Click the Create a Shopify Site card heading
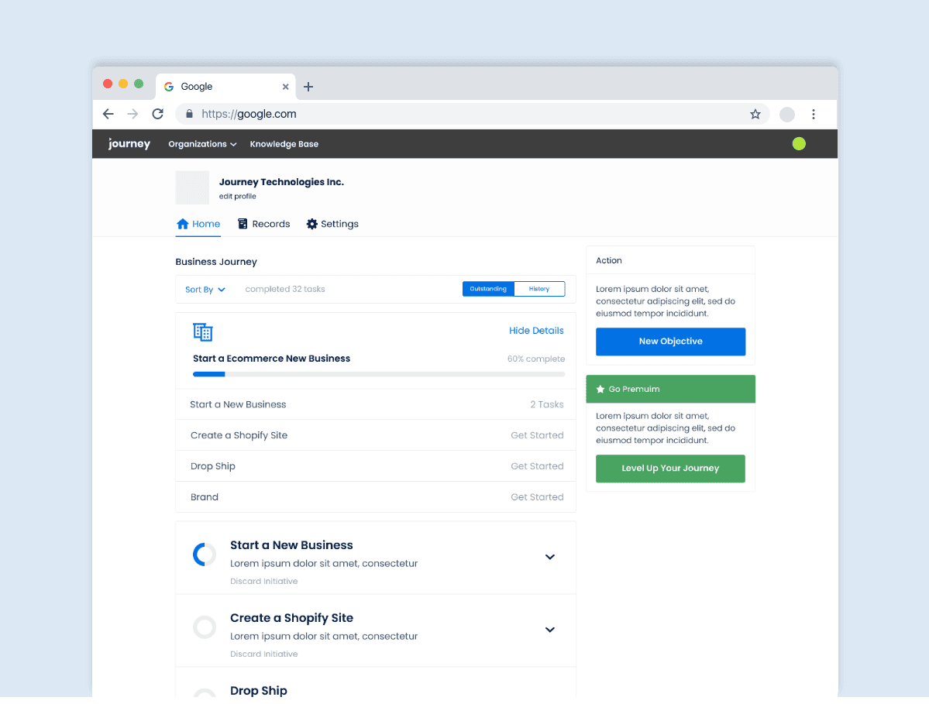This screenshot has width=929, height=704. 291,619
